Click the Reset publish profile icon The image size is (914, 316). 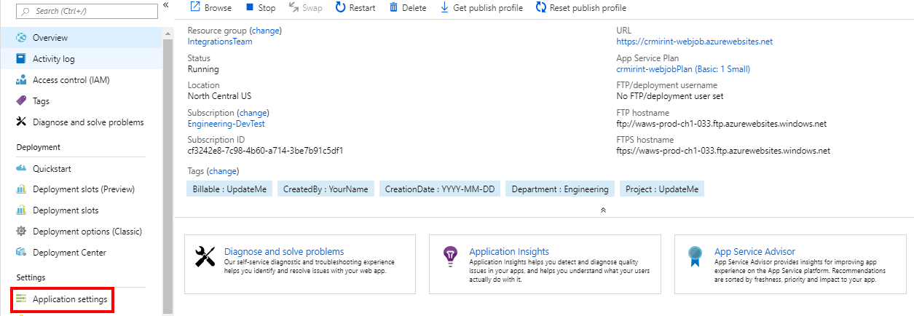pos(540,7)
